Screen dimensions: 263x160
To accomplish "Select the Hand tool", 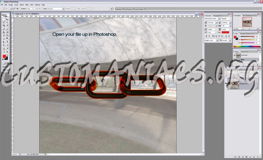I will coord(4,52).
